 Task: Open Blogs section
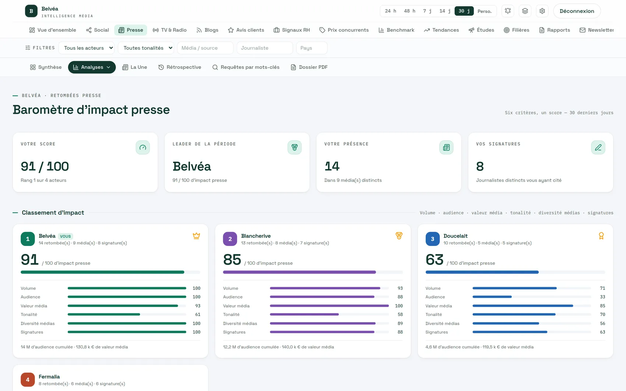(207, 30)
